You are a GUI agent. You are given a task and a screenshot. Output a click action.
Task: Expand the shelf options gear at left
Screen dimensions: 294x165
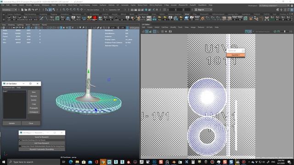pyautogui.click(x=4, y=19)
